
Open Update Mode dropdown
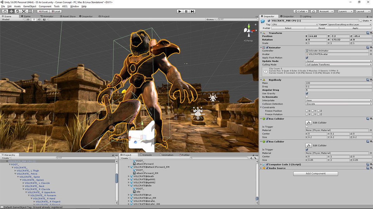339,61
